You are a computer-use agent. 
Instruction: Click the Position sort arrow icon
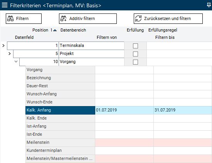coord(55,30)
